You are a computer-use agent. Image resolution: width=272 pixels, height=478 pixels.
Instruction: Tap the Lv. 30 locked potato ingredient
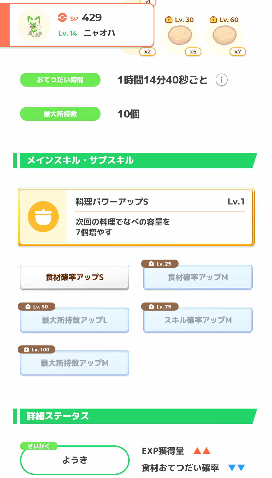[180, 36]
